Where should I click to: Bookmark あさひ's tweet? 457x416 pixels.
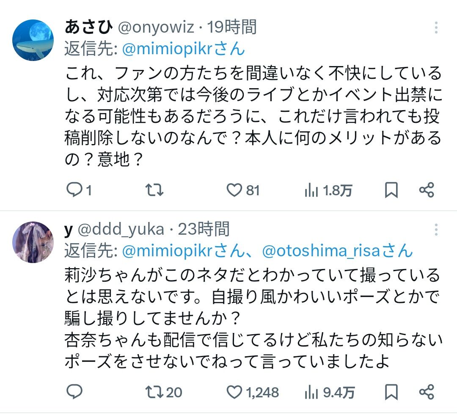[x=391, y=191]
